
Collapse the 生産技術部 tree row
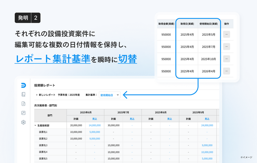click(x=36, y=125)
